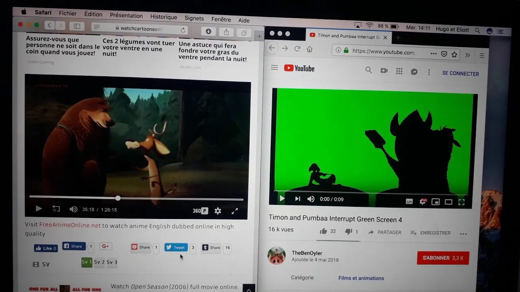Viewport: 520px width, 292px height.
Task: Enter fullscreen on cartoon video player
Action: (x=235, y=211)
